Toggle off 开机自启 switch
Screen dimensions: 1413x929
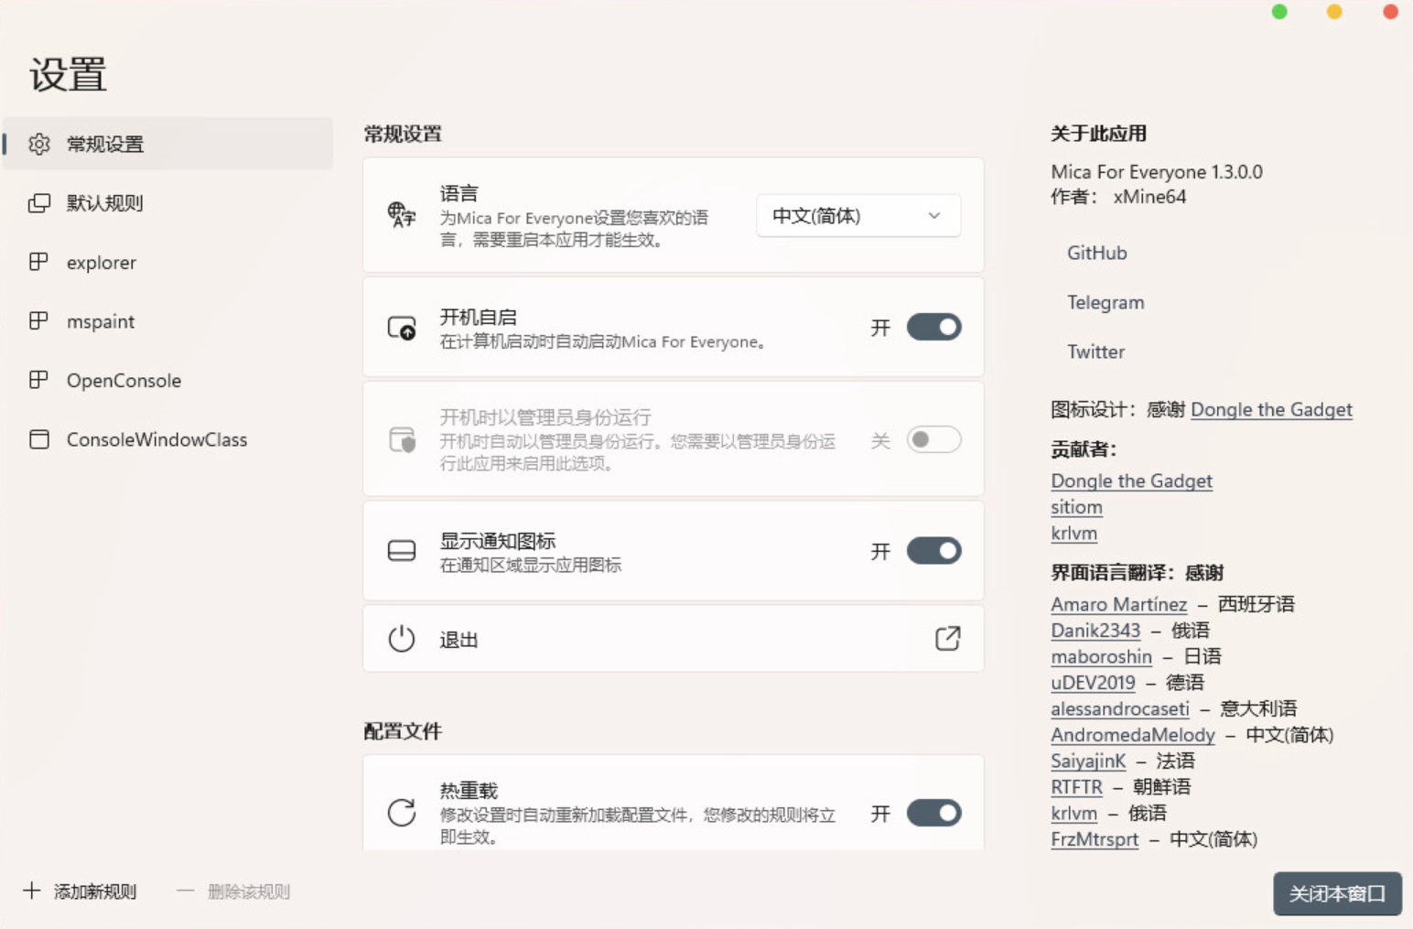click(933, 327)
